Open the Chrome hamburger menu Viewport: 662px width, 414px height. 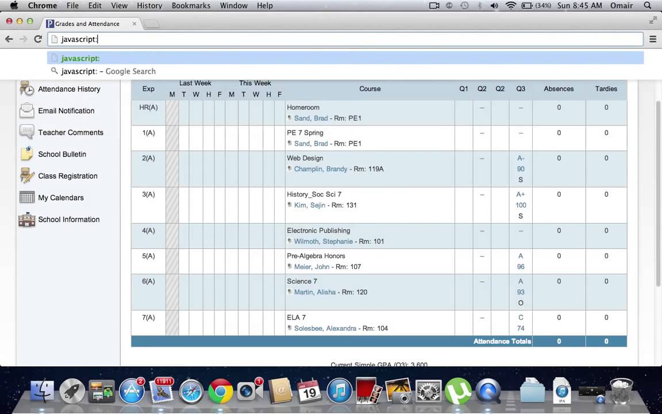click(x=653, y=39)
